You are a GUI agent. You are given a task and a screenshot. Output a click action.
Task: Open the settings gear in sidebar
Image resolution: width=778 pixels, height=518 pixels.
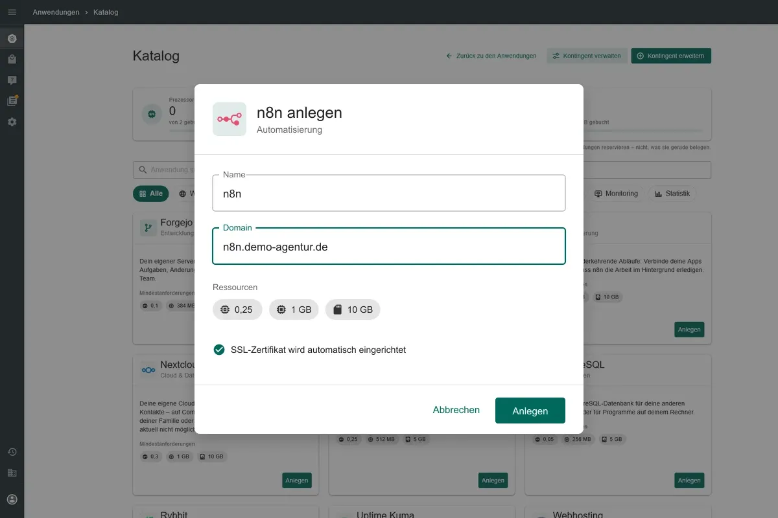pos(12,122)
